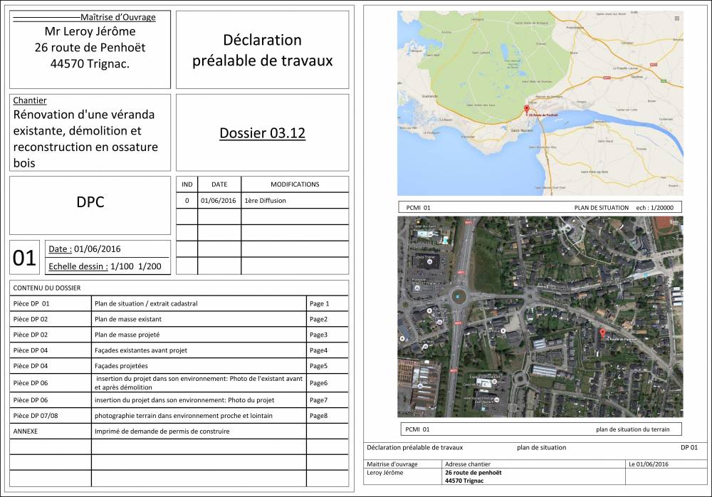
Task: Select 'Page7' cell
Action: pos(318,400)
